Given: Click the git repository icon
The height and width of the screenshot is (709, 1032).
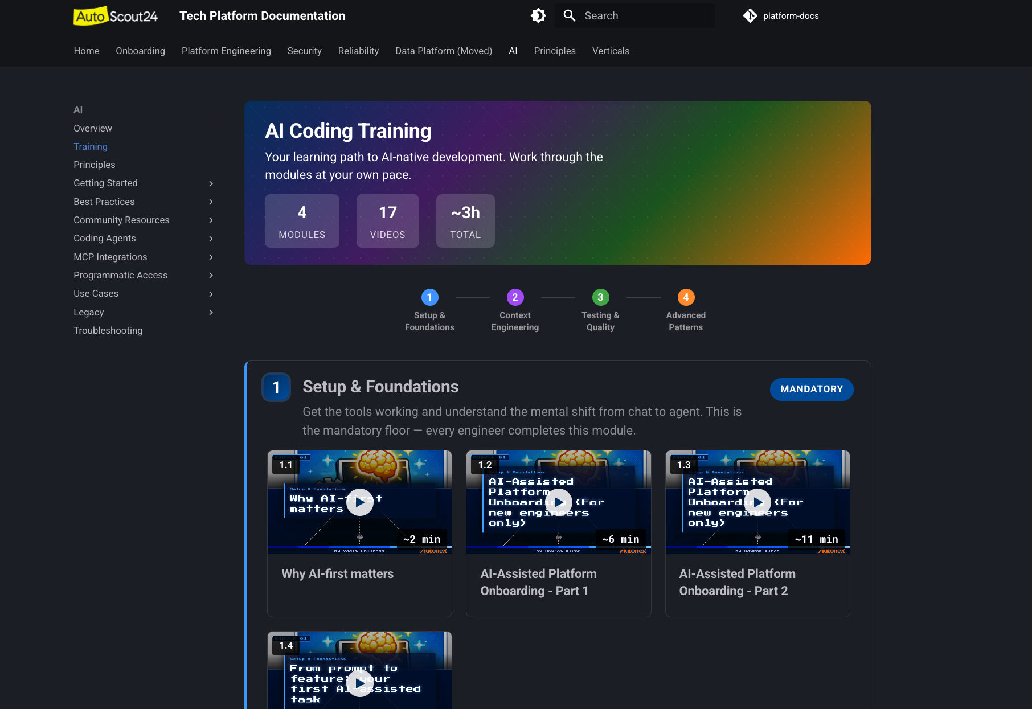Looking at the screenshot, I should 750,16.
